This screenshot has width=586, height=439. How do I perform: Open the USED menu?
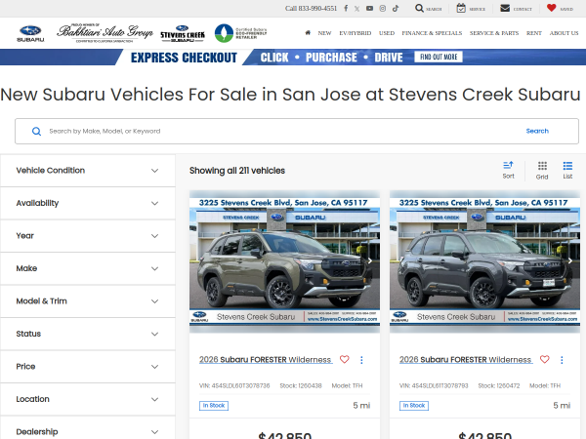pos(387,33)
